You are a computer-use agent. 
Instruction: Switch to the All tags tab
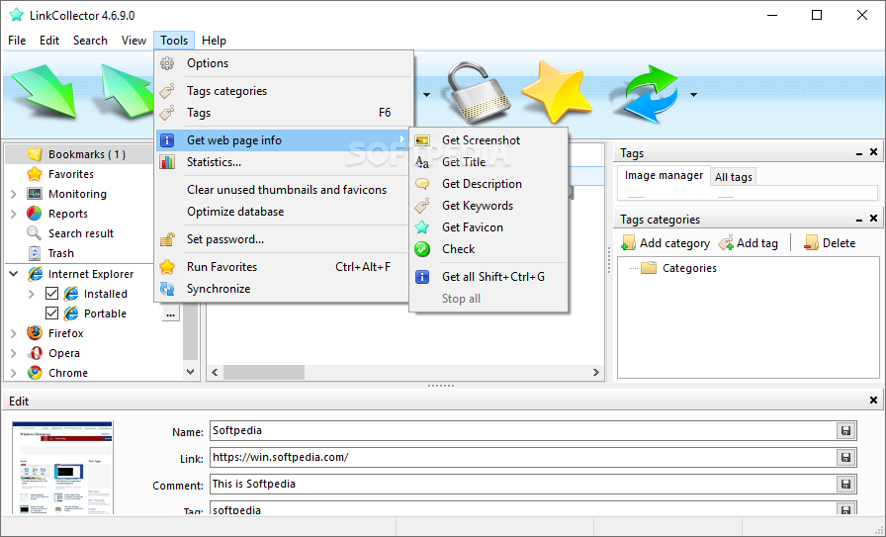733,177
